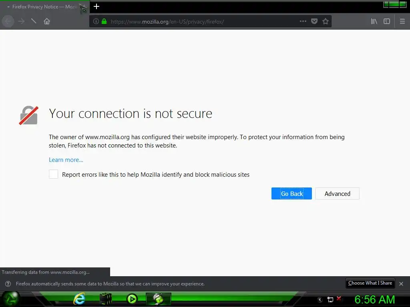
Task: Save page to Pocket
Action: (314, 22)
